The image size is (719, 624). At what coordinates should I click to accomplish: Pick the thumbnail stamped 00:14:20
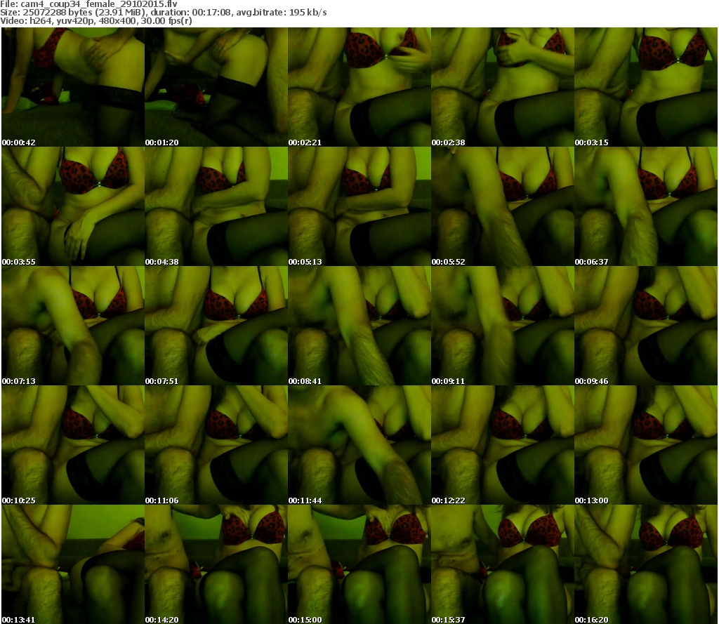pyautogui.click(x=216, y=564)
